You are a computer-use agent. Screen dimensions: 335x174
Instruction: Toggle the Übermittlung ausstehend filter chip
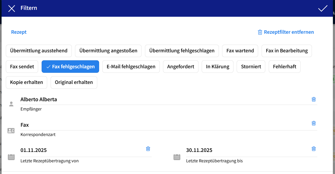[x=39, y=51]
